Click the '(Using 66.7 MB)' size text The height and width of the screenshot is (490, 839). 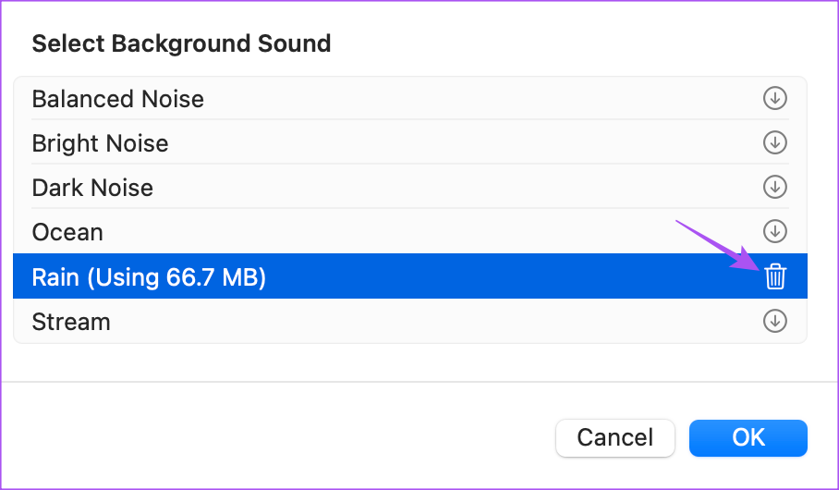[x=176, y=276]
